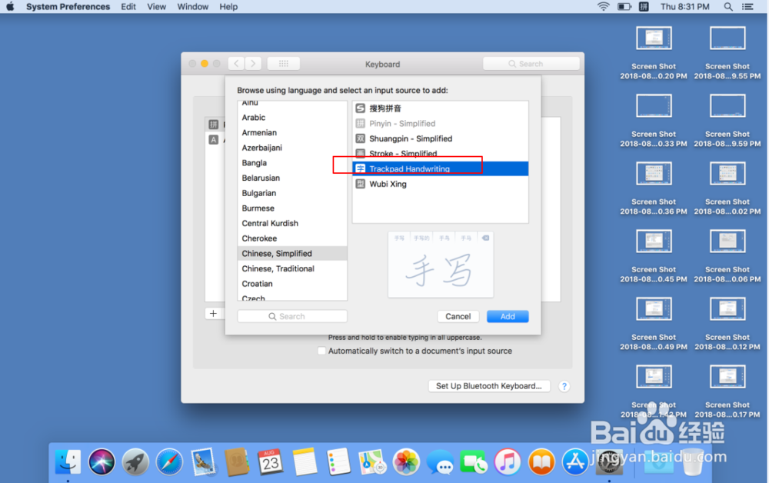Select Armenian in the language list

(292, 132)
